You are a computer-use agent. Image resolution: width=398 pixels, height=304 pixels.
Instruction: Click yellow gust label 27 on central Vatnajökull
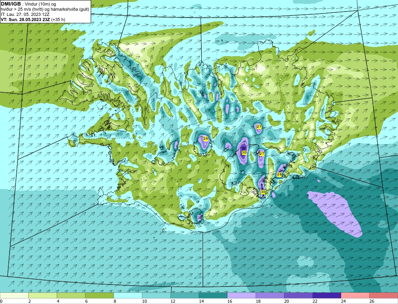[262, 154]
